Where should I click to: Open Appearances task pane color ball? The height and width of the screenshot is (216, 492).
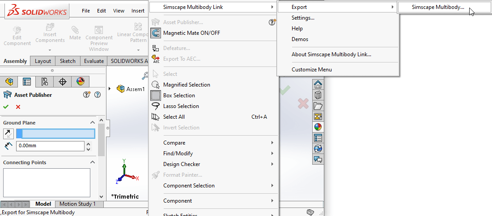[x=318, y=127]
